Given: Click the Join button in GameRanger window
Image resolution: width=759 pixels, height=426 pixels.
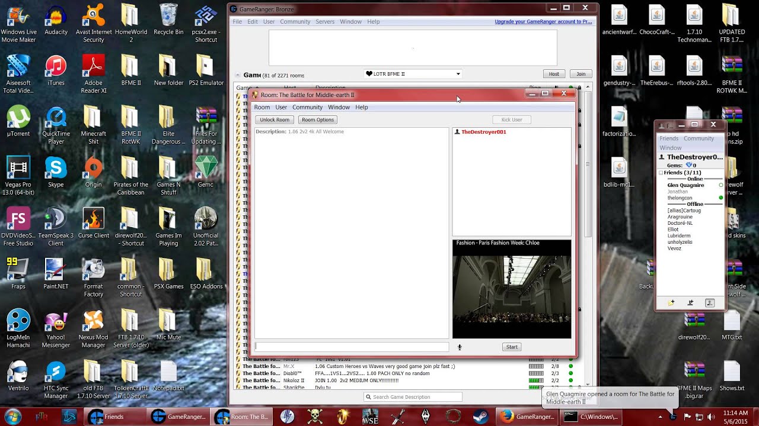Looking at the screenshot, I should pos(581,74).
